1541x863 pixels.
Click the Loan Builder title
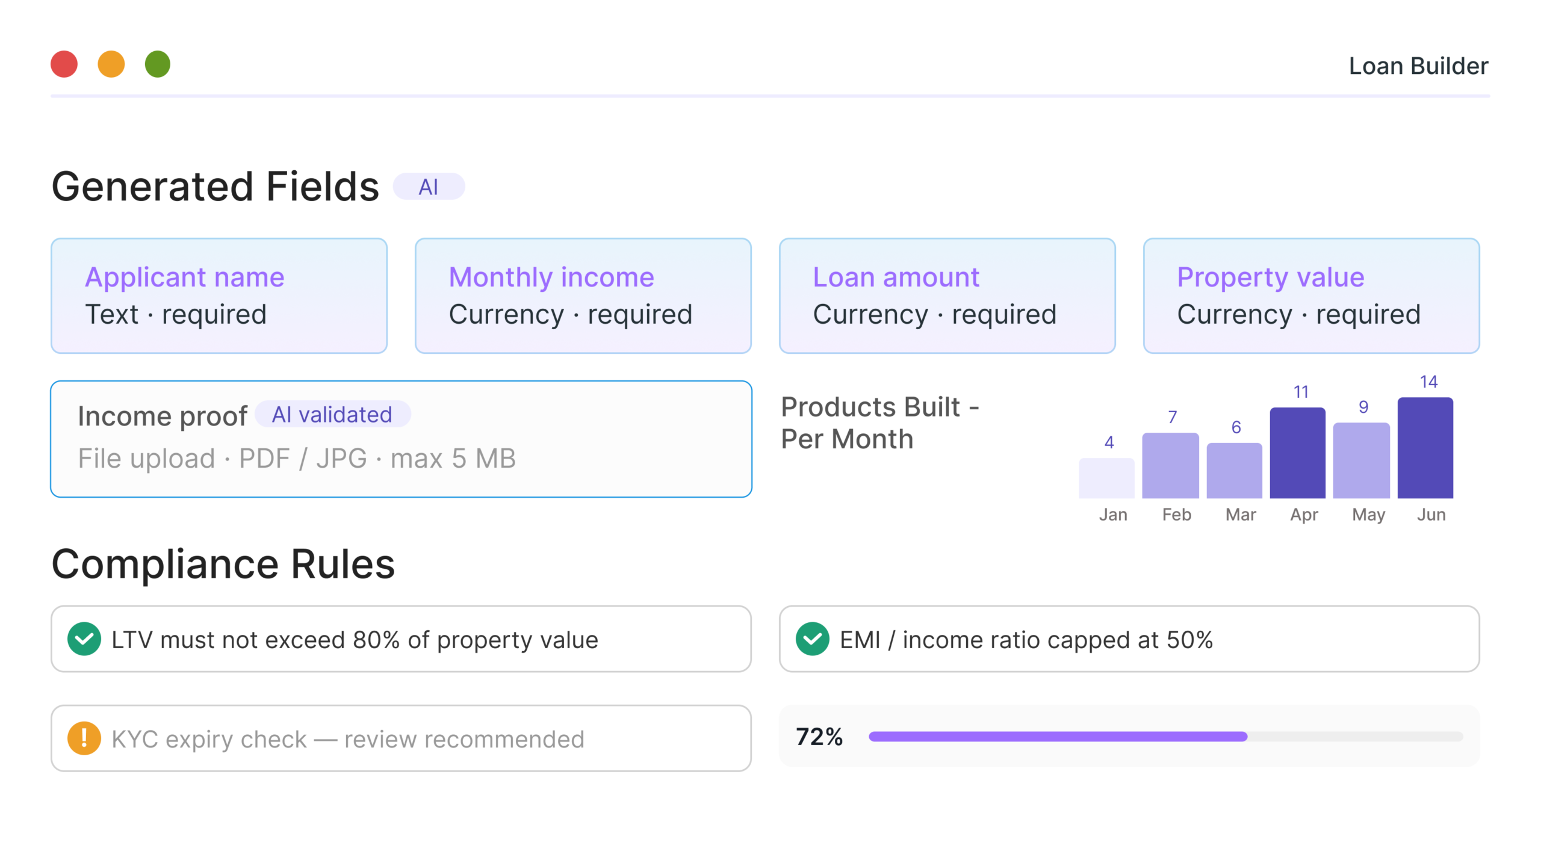click(1418, 66)
